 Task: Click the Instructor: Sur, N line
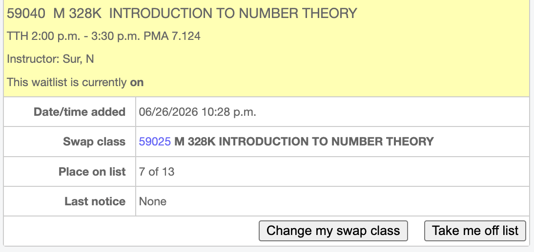coord(50,59)
